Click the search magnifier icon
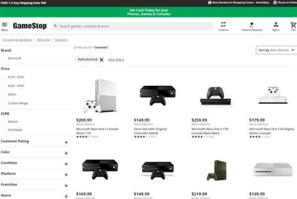This screenshot has width=297, height=199. click(x=55, y=26)
